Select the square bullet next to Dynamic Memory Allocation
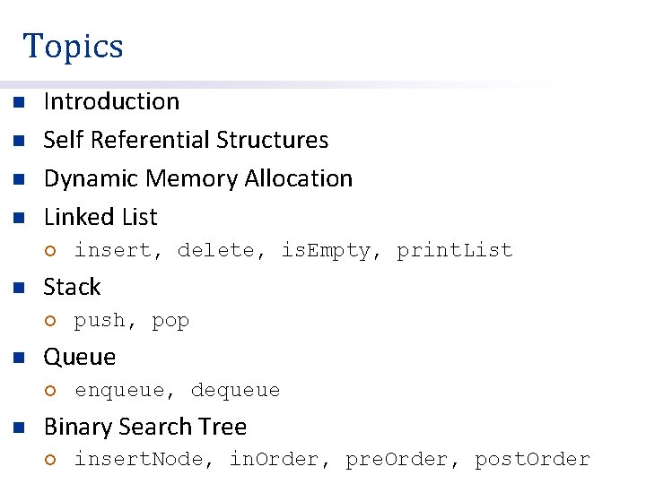Image resolution: width=646 pixels, height=484 pixels. tap(19, 179)
